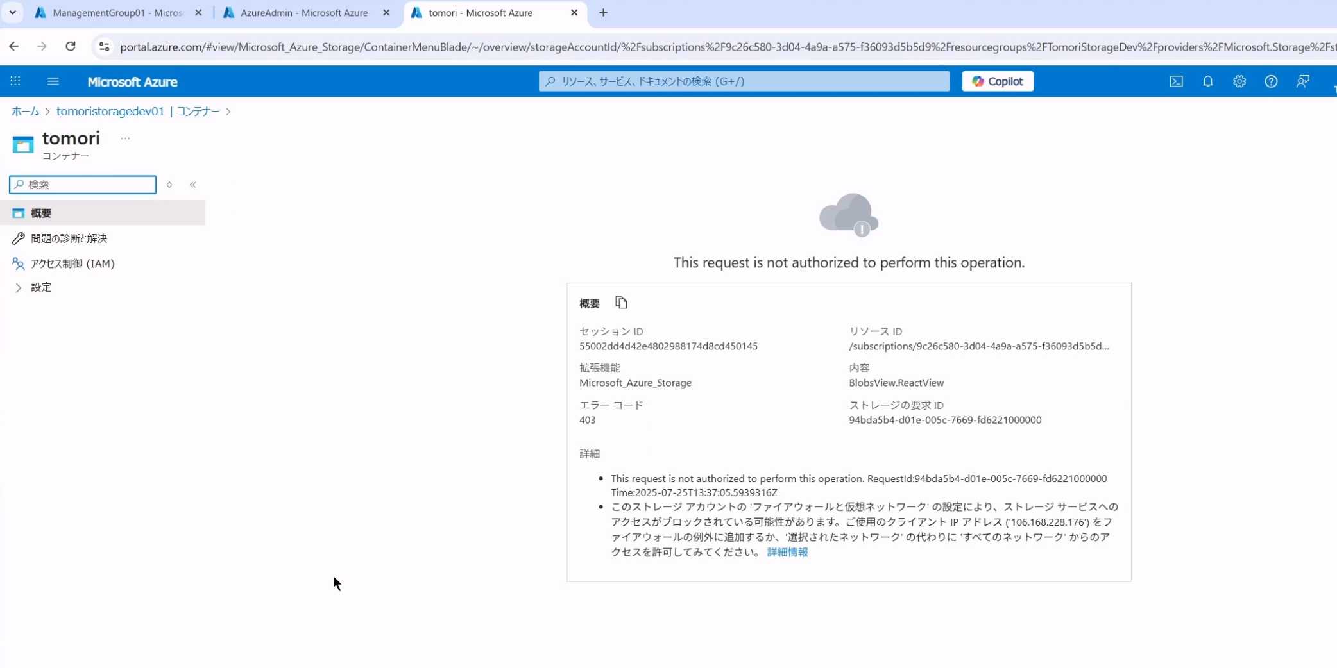Collapse the left navigation pane
Screen dimensions: 1337x668
click(x=192, y=185)
